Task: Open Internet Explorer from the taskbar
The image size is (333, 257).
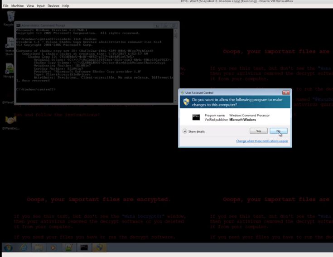Action: (24, 247)
